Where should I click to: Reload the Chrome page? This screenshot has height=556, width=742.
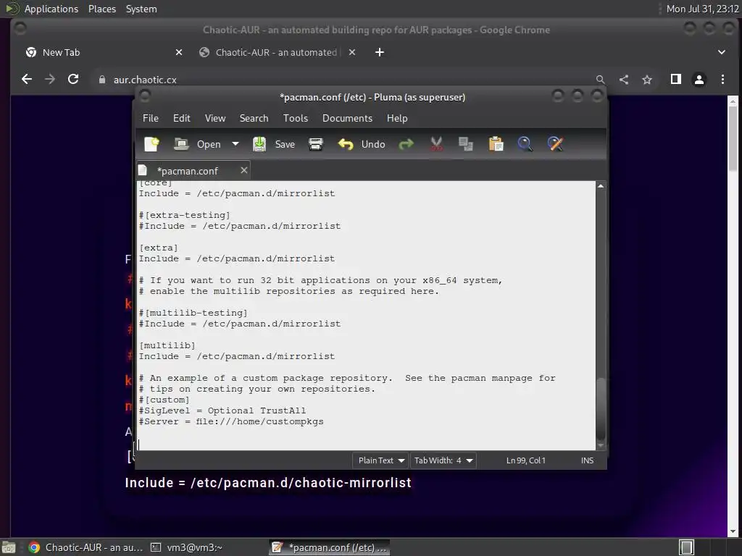point(73,80)
